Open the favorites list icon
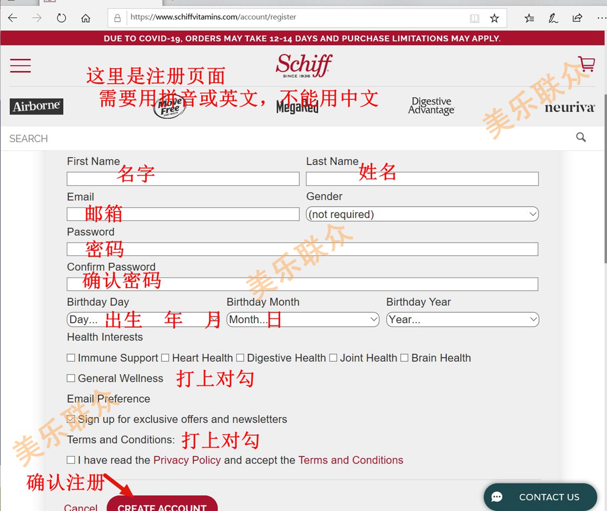This screenshot has width=607, height=511. pos(529,18)
